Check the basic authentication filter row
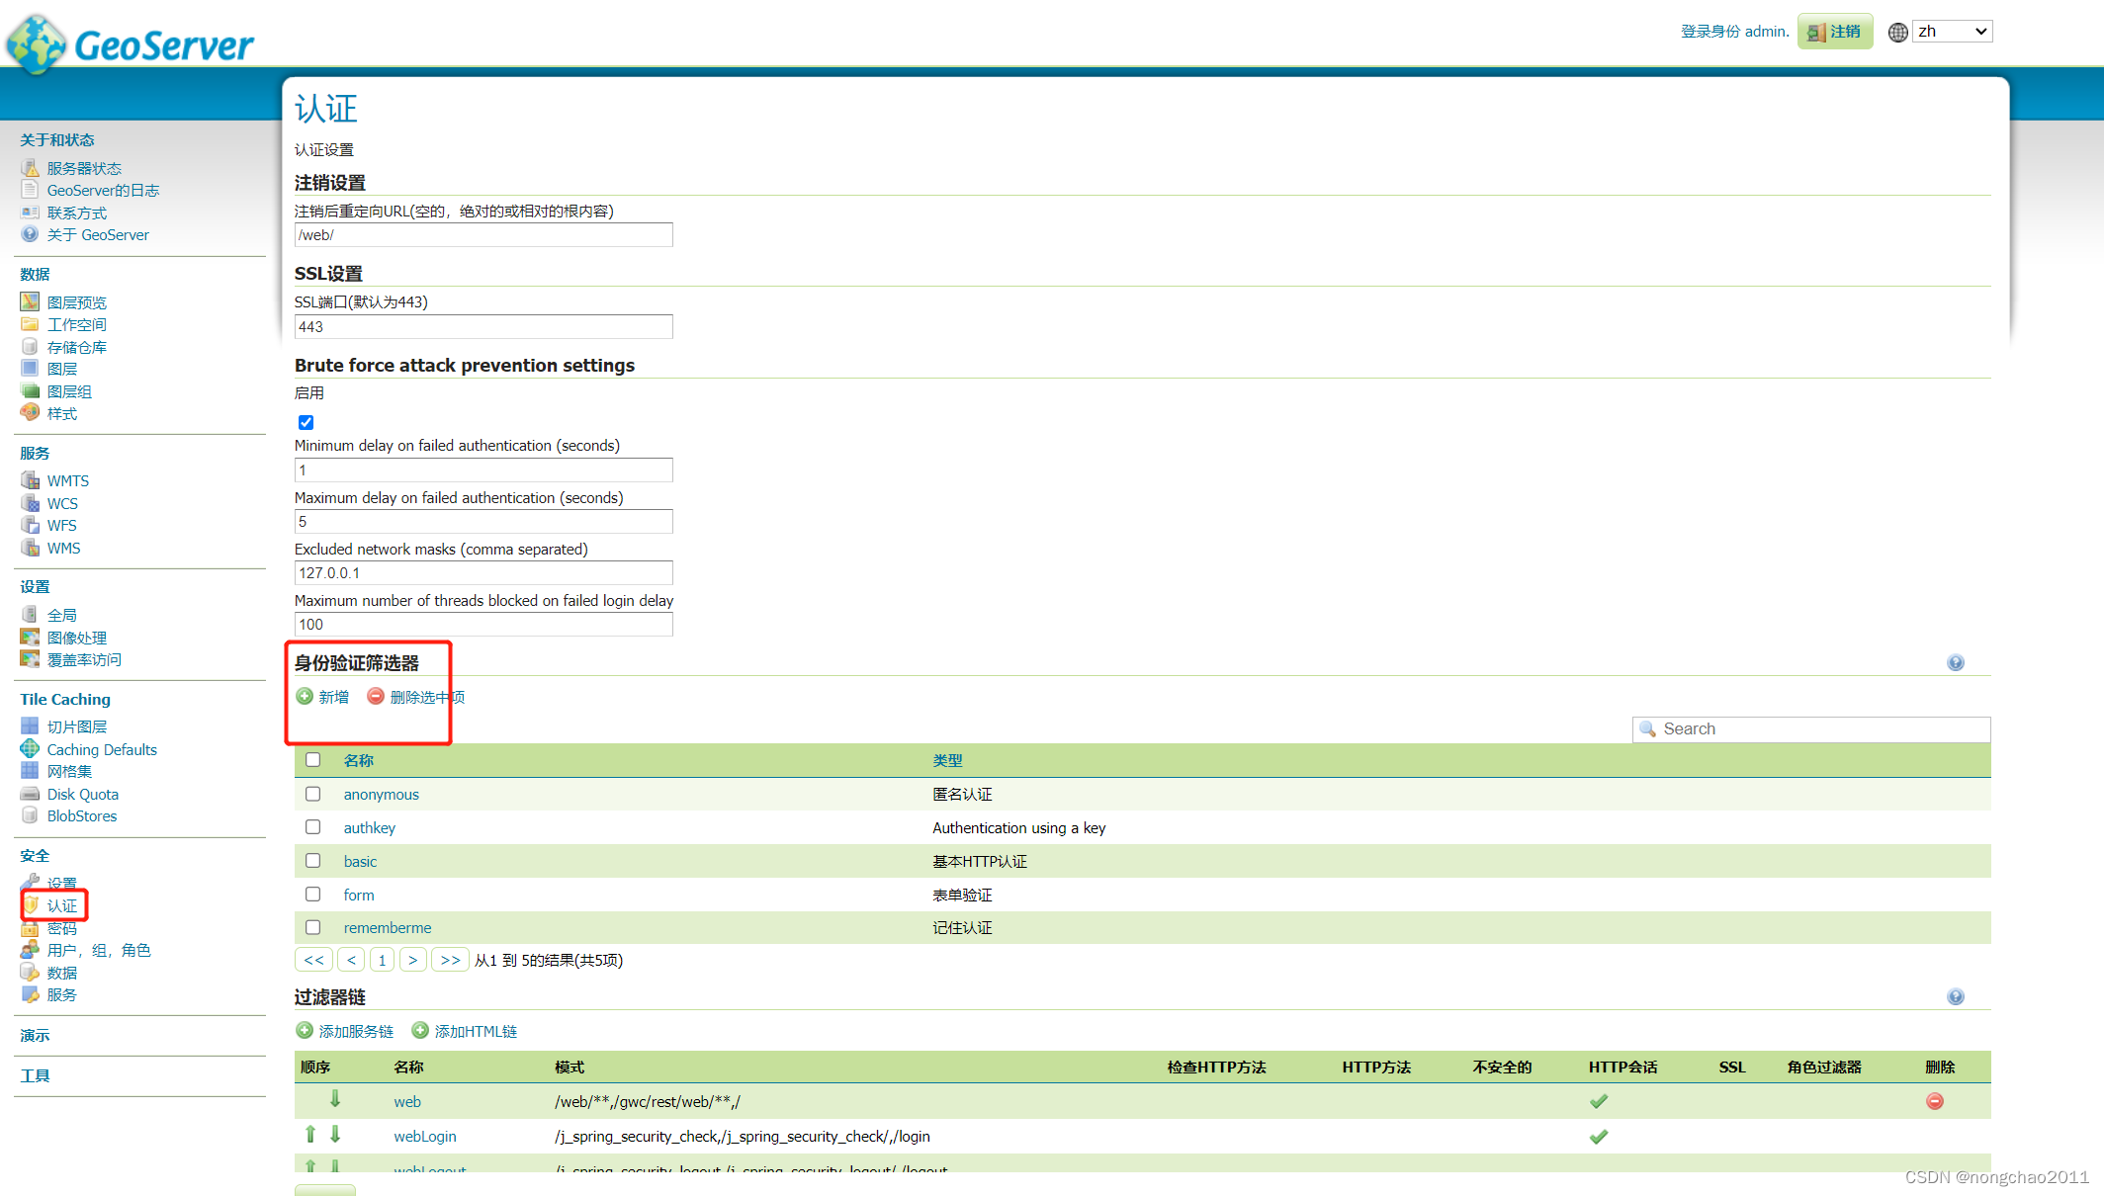The height and width of the screenshot is (1196, 2104). (313, 860)
